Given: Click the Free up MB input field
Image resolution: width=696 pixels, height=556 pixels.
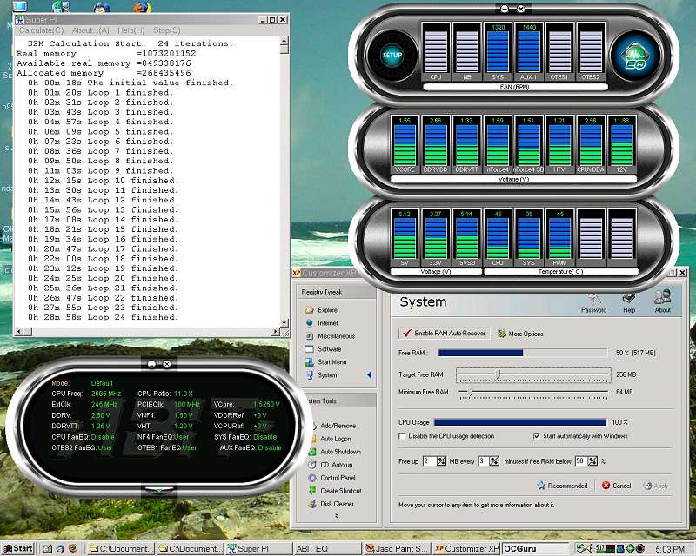Looking at the screenshot, I should click(x=429, y=461).
